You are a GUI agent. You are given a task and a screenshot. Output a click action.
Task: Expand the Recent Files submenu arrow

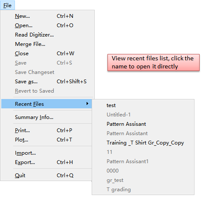click(x=87, y=104)
